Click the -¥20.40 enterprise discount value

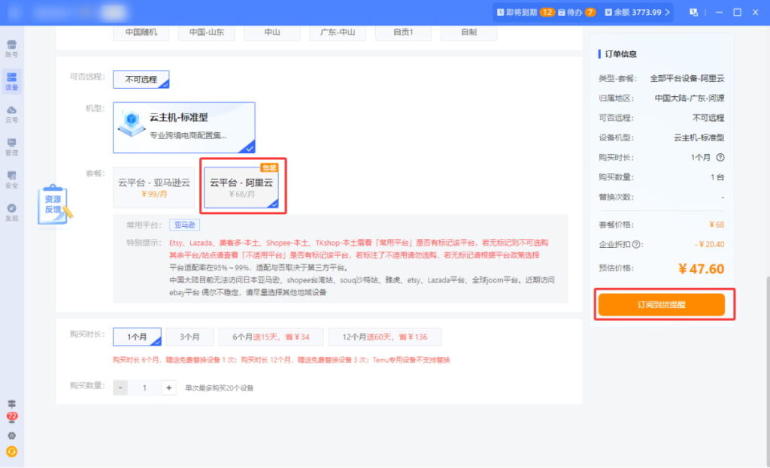[710, 244]
